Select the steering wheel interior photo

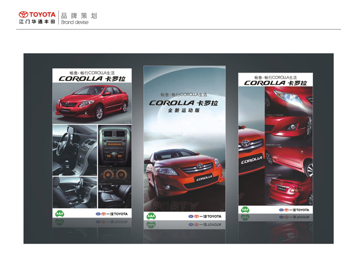point(75,150)
